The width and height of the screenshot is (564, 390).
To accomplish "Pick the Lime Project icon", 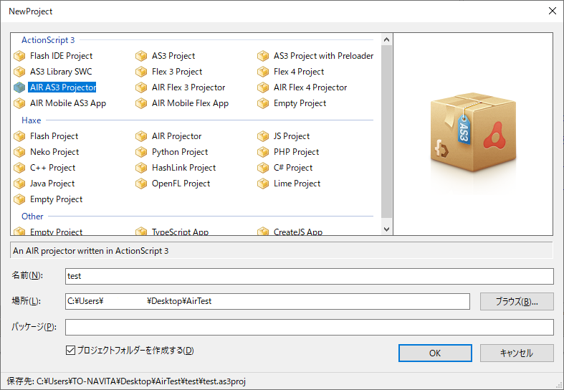I will coord(263,184).
